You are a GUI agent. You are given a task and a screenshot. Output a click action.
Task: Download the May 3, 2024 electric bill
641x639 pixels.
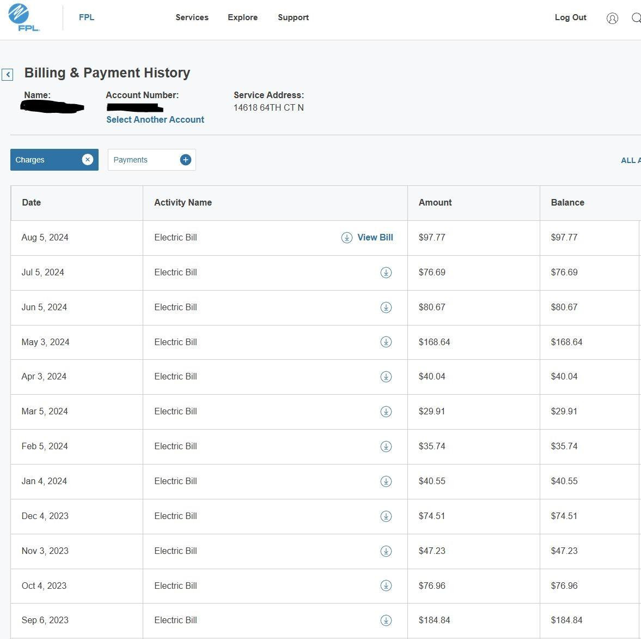click(386, 342)
